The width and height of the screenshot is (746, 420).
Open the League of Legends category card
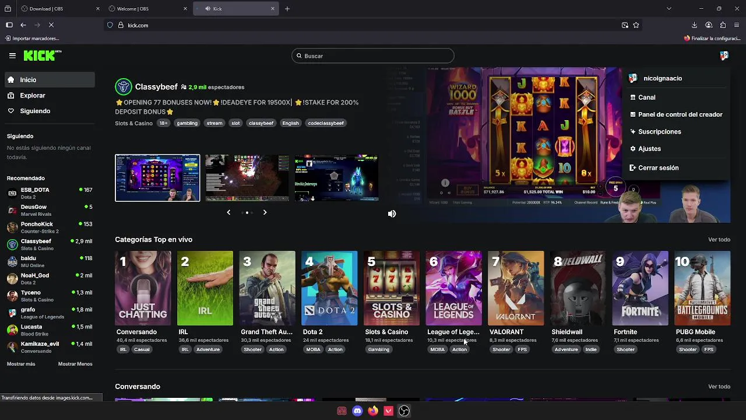[x=454, y=288]
